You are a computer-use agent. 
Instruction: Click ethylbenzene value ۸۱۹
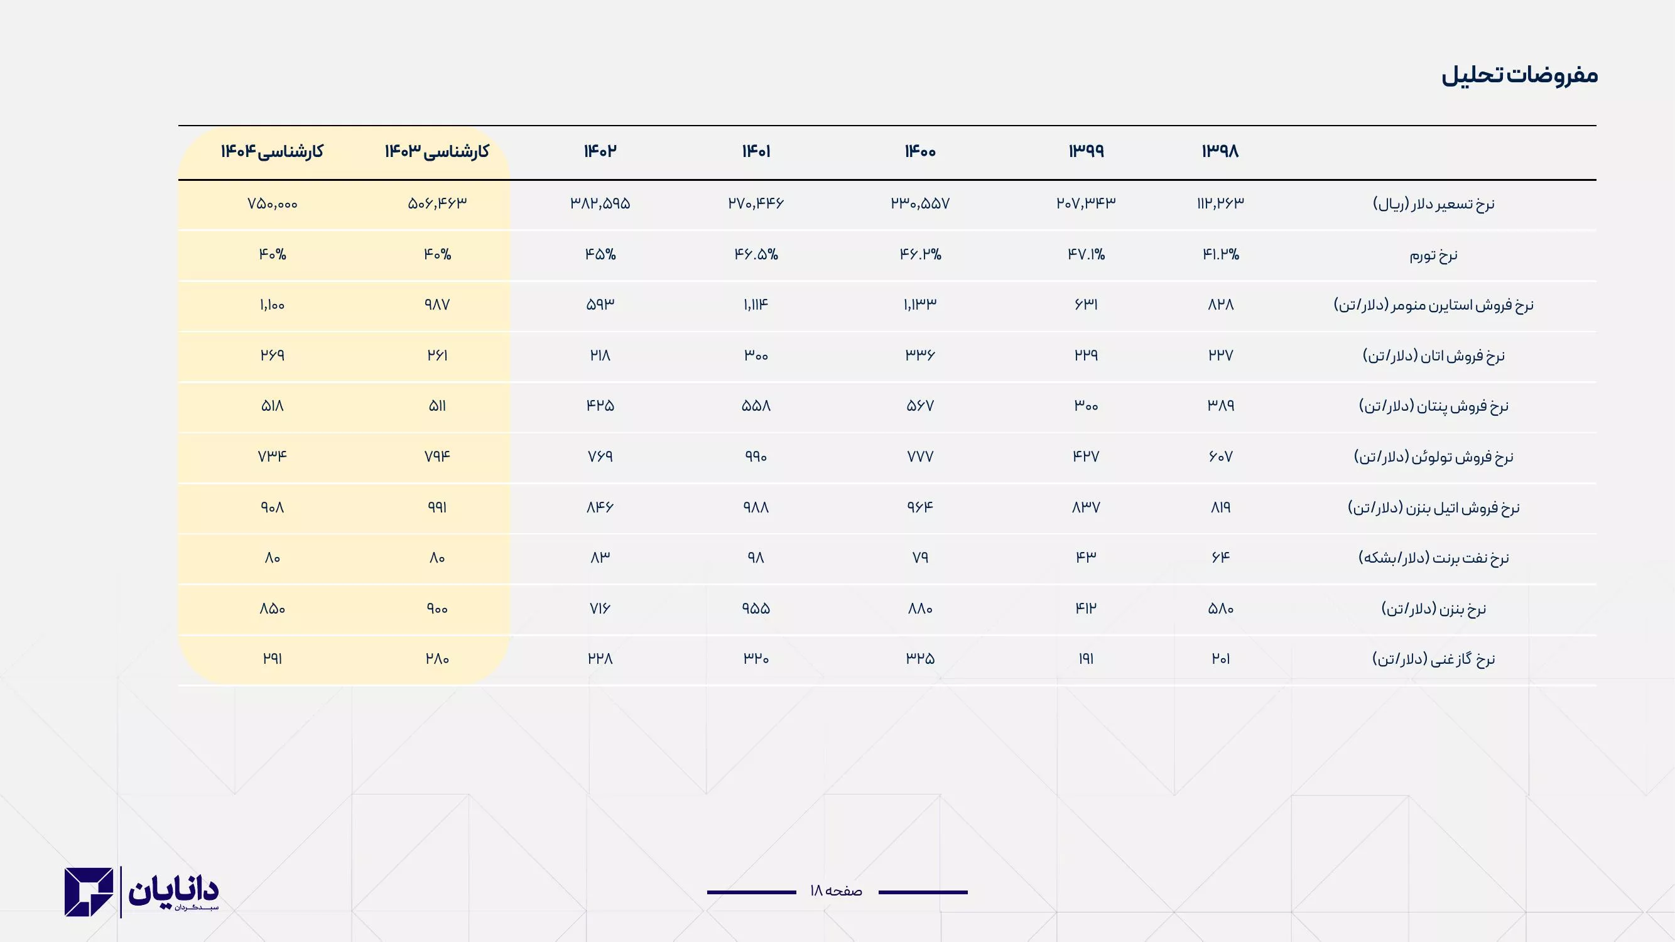tap(1220, 506)
